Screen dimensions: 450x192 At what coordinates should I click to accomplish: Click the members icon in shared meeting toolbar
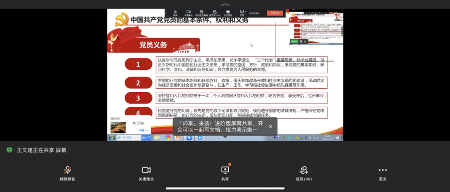[x=215, y=13]
